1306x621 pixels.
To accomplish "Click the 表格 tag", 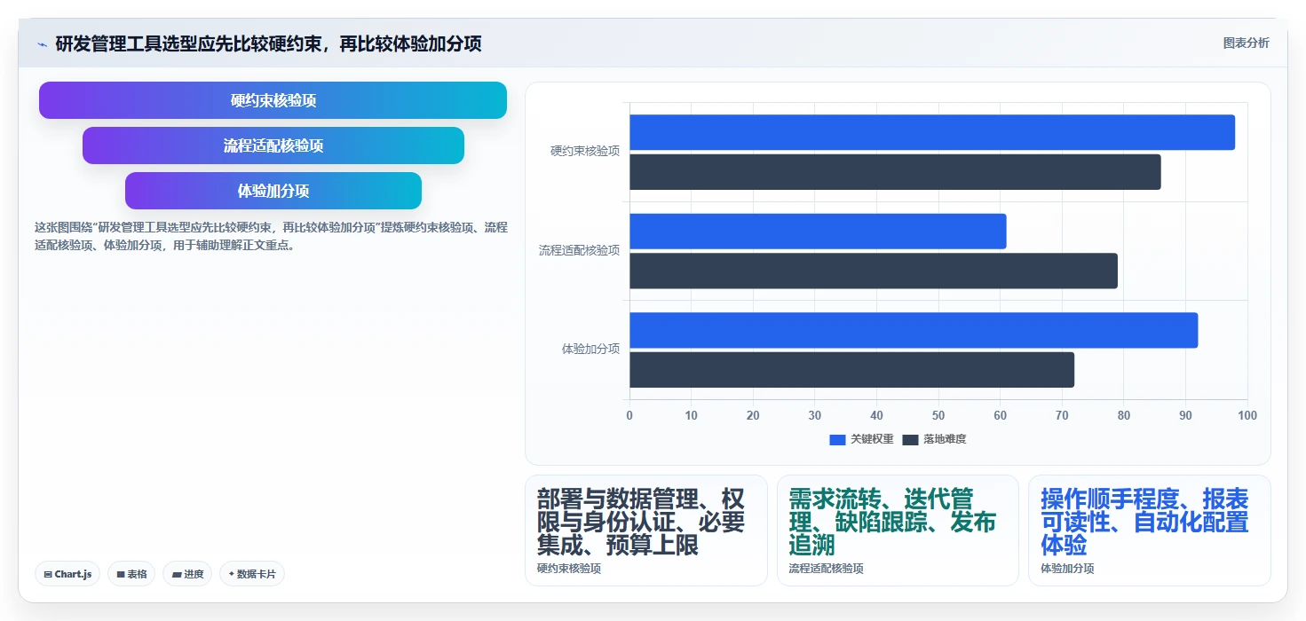I will coord(131,574).
